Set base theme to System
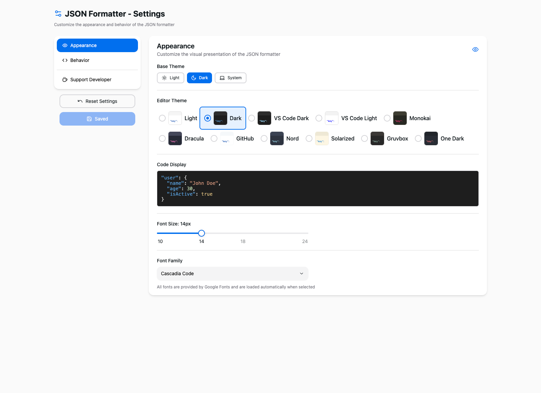Image resolution: width=541 pixels, height=393 pixels. click(231, 78)
